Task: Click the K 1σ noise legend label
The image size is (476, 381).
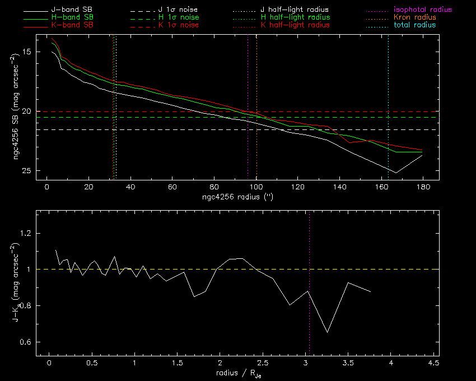Action: coord(179,25)
